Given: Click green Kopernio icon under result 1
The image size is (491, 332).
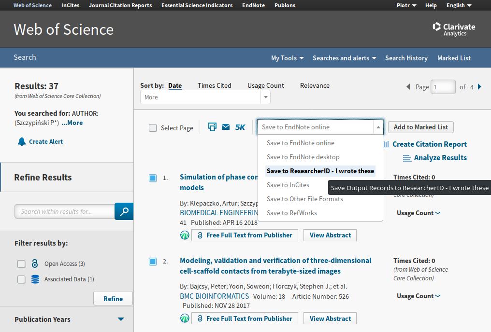Looking at the screenshot, I should 185,235.
